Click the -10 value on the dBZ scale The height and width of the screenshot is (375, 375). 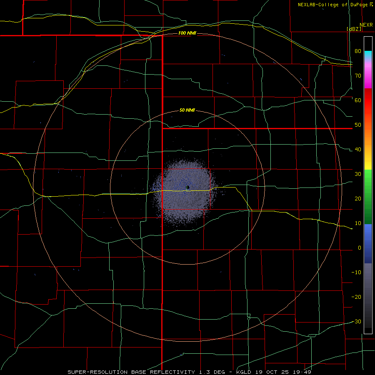(x=356, y=272)
